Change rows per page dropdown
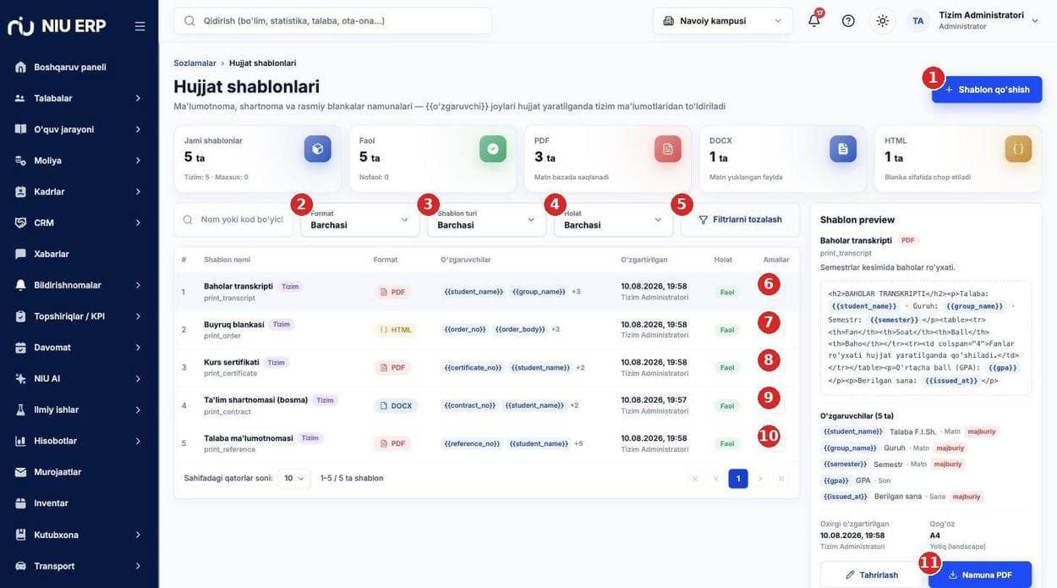Image resolution: width=1057 pixels, height=588 pixels. point(293,478)
